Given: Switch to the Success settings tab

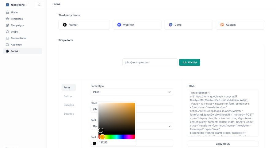Looking at the screenshot, I should pos(69,105).
